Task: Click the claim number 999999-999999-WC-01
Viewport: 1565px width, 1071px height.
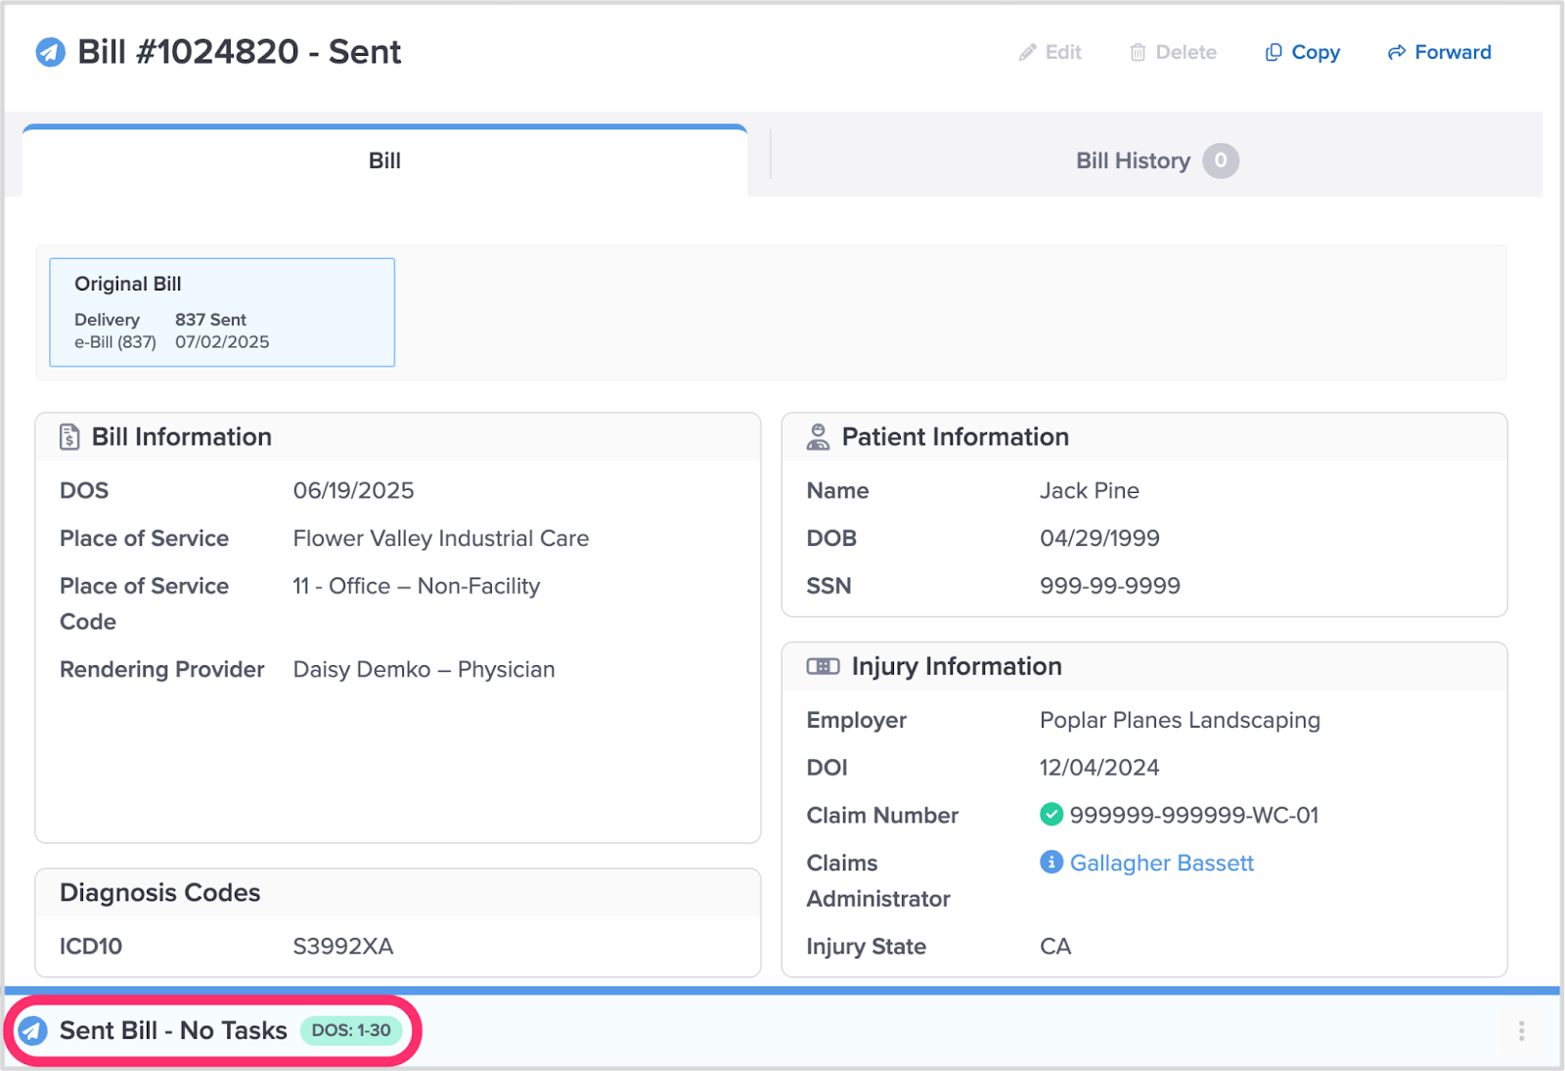Action: [x=1193, y=815]
